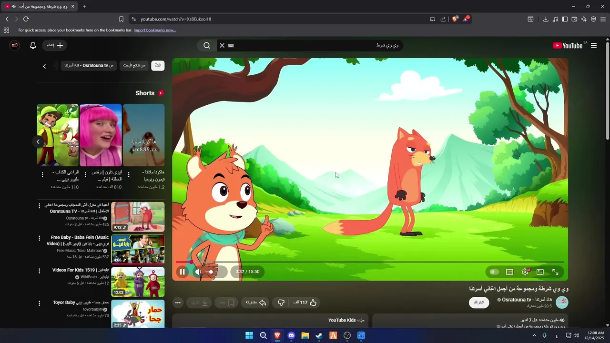Click the share (مشاركة) button
The height and width of the screenshot is (343, 610).
[x=256, y=303]
